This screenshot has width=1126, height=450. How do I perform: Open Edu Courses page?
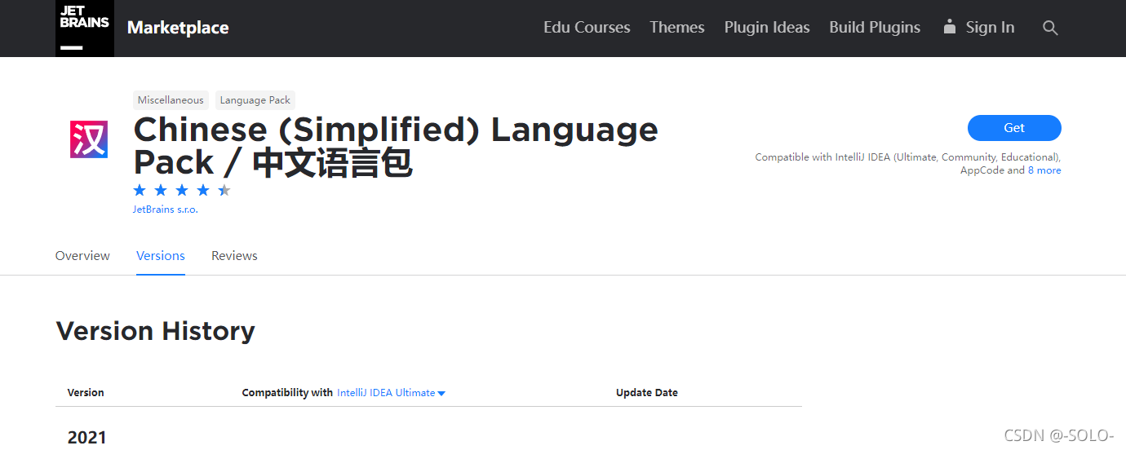click(x=587, y=28)
